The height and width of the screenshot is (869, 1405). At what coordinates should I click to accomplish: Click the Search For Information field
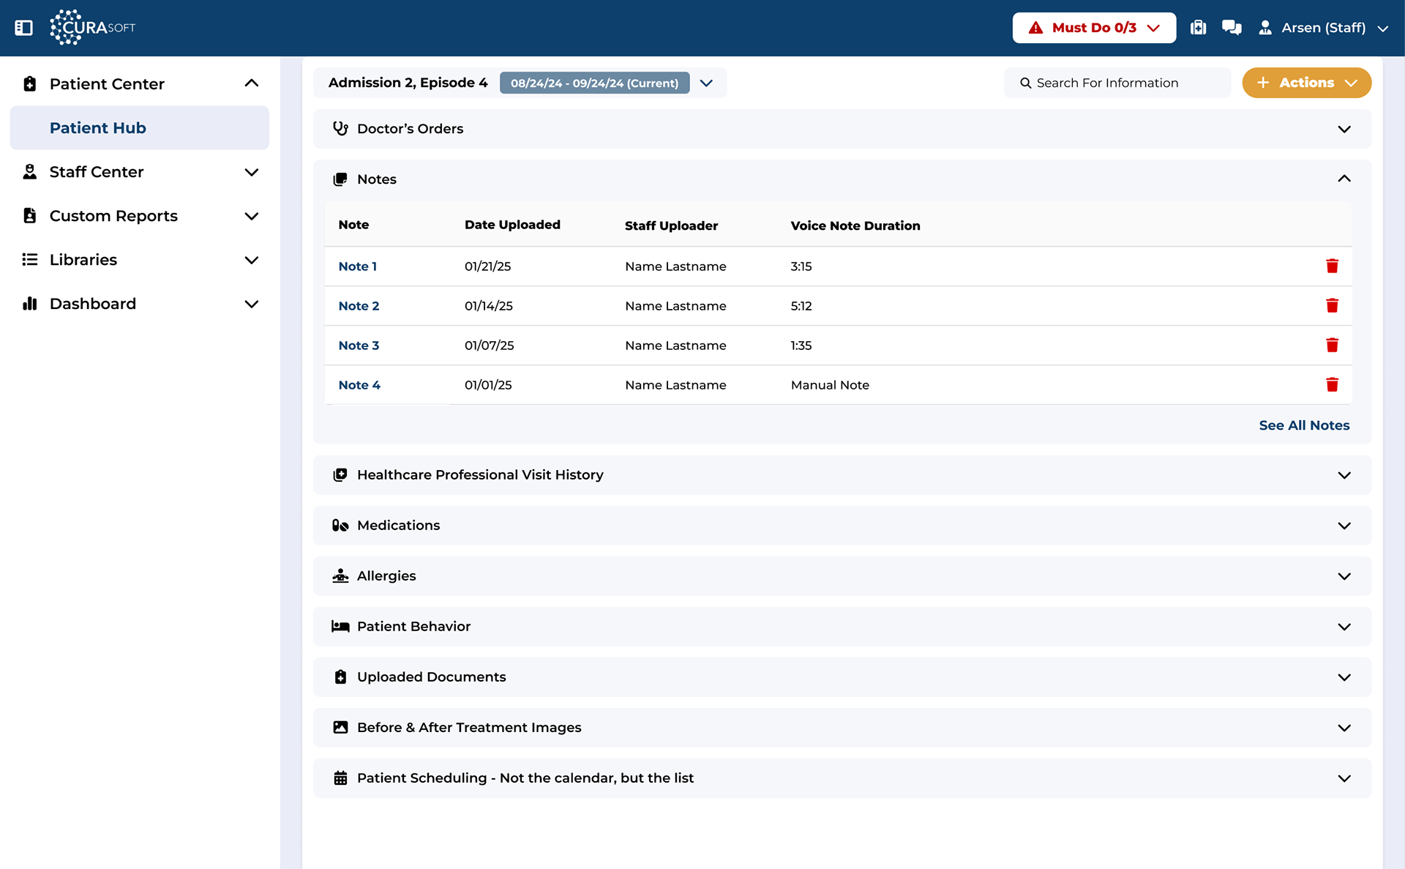pyautogui.click(x=1117, y=83)
